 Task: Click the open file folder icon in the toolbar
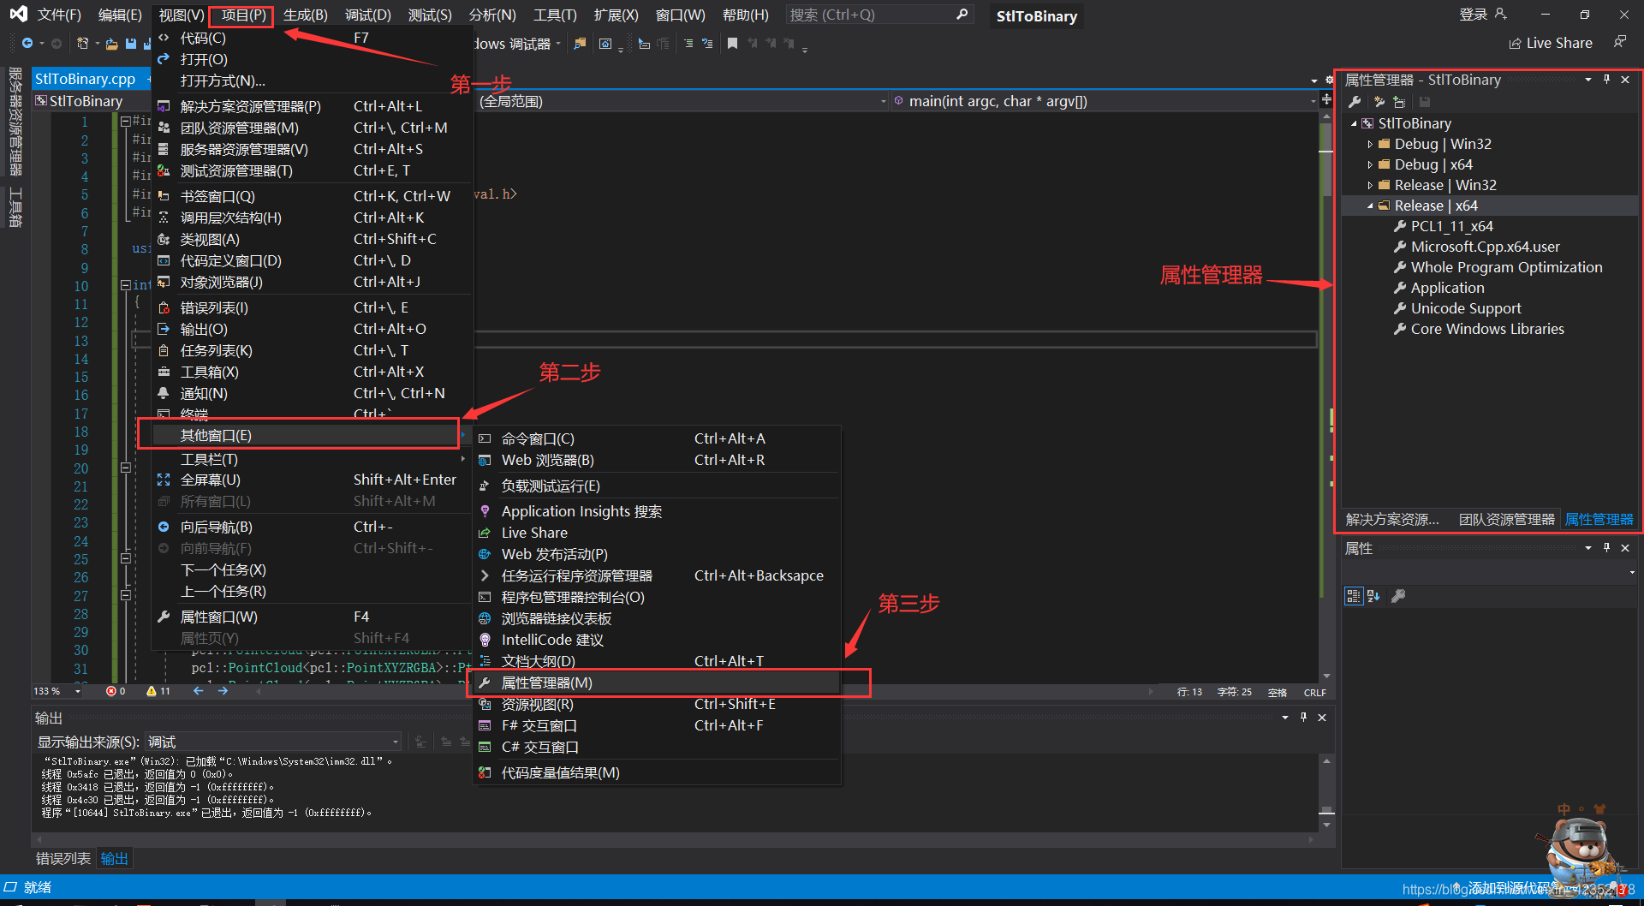(111, 44)
